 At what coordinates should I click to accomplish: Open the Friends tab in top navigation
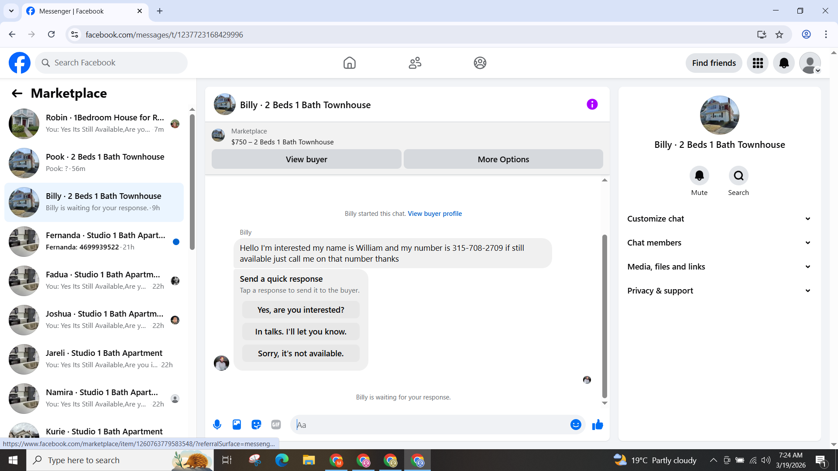pos(415,63)
